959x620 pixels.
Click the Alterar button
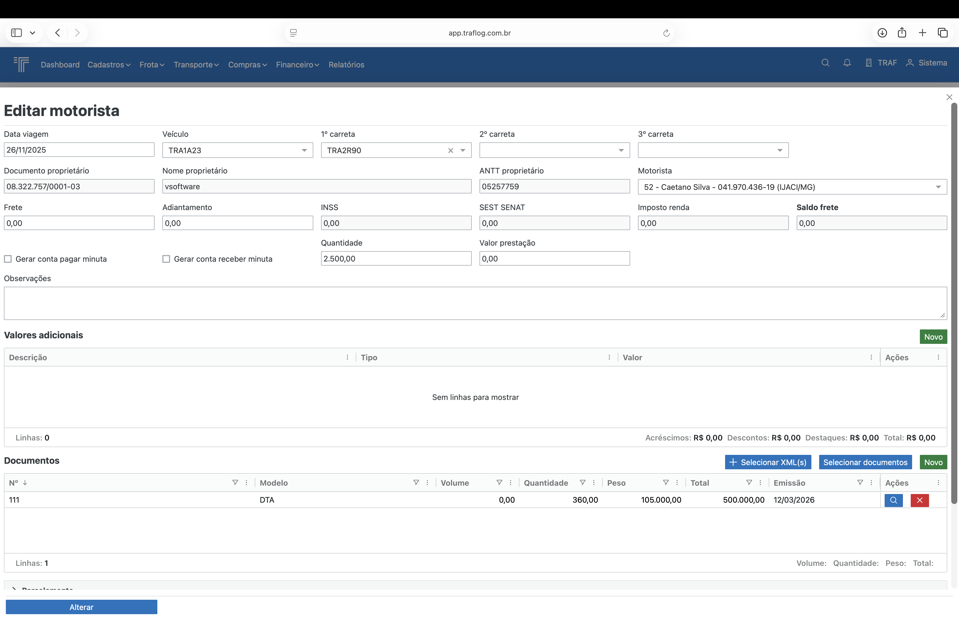(x=81, y=607)
